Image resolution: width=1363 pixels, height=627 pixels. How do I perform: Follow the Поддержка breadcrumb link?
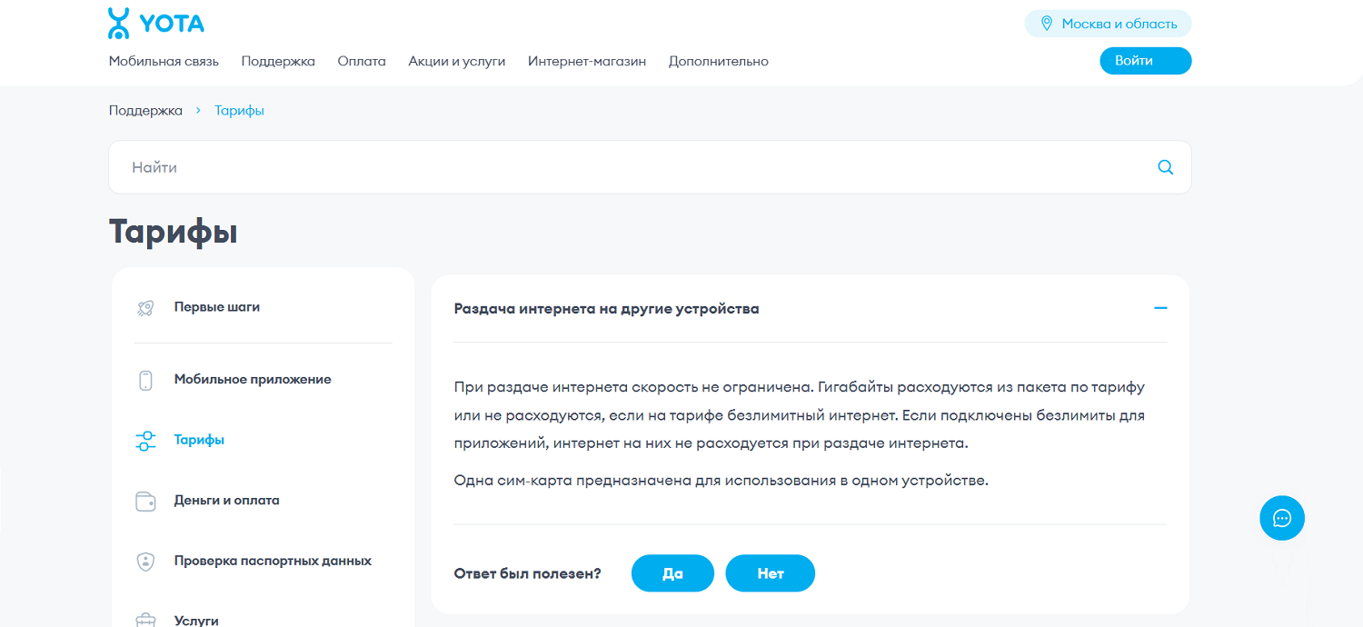point(144,109)
